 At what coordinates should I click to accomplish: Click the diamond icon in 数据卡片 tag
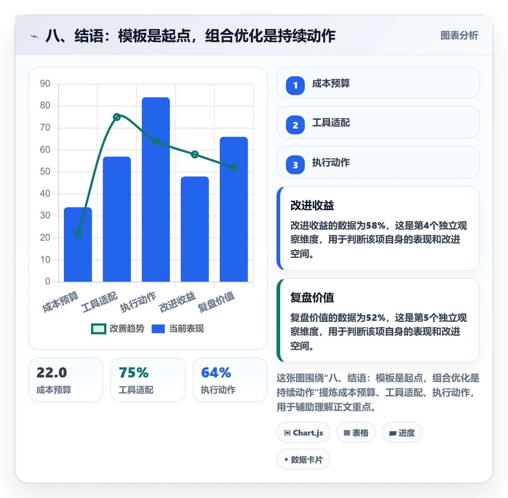(x=286, y=460)
